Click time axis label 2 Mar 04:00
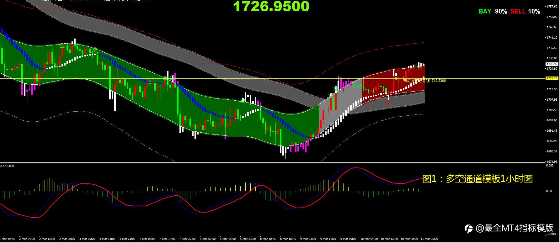560x243 pixels. (27, 239)
